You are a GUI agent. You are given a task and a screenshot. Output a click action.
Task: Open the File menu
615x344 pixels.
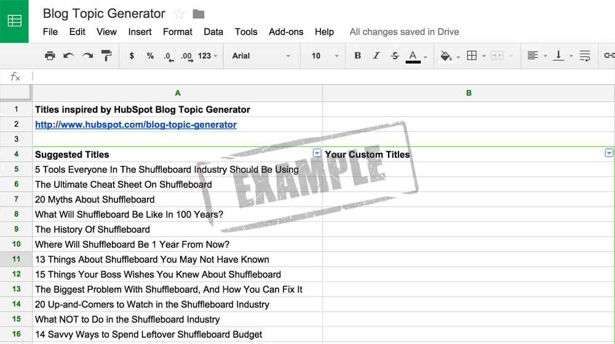50,32
